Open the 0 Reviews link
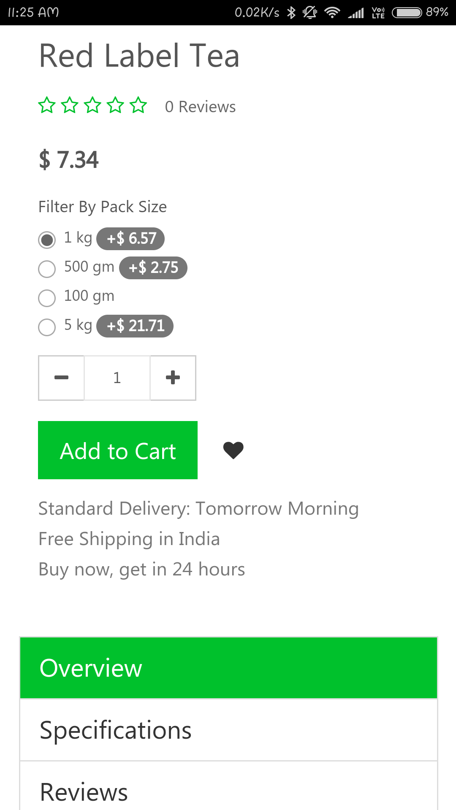The width and height of the screenshot is (456, 810). coord(200,107)
